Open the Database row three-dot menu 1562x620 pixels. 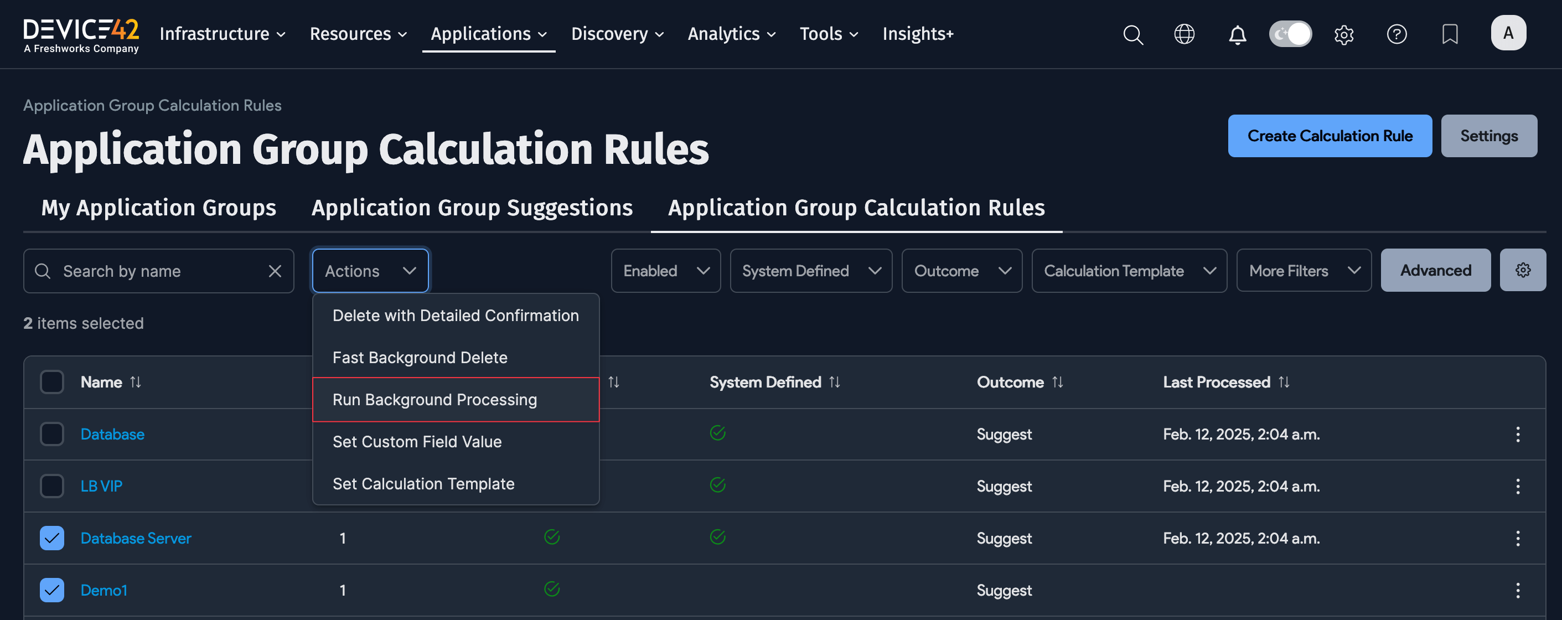(x=1517, y=435)
